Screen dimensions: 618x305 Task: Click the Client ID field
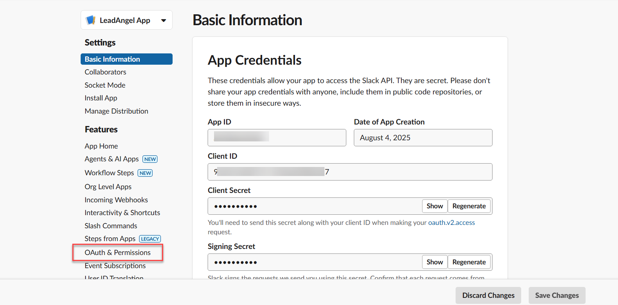pos(350,172)
